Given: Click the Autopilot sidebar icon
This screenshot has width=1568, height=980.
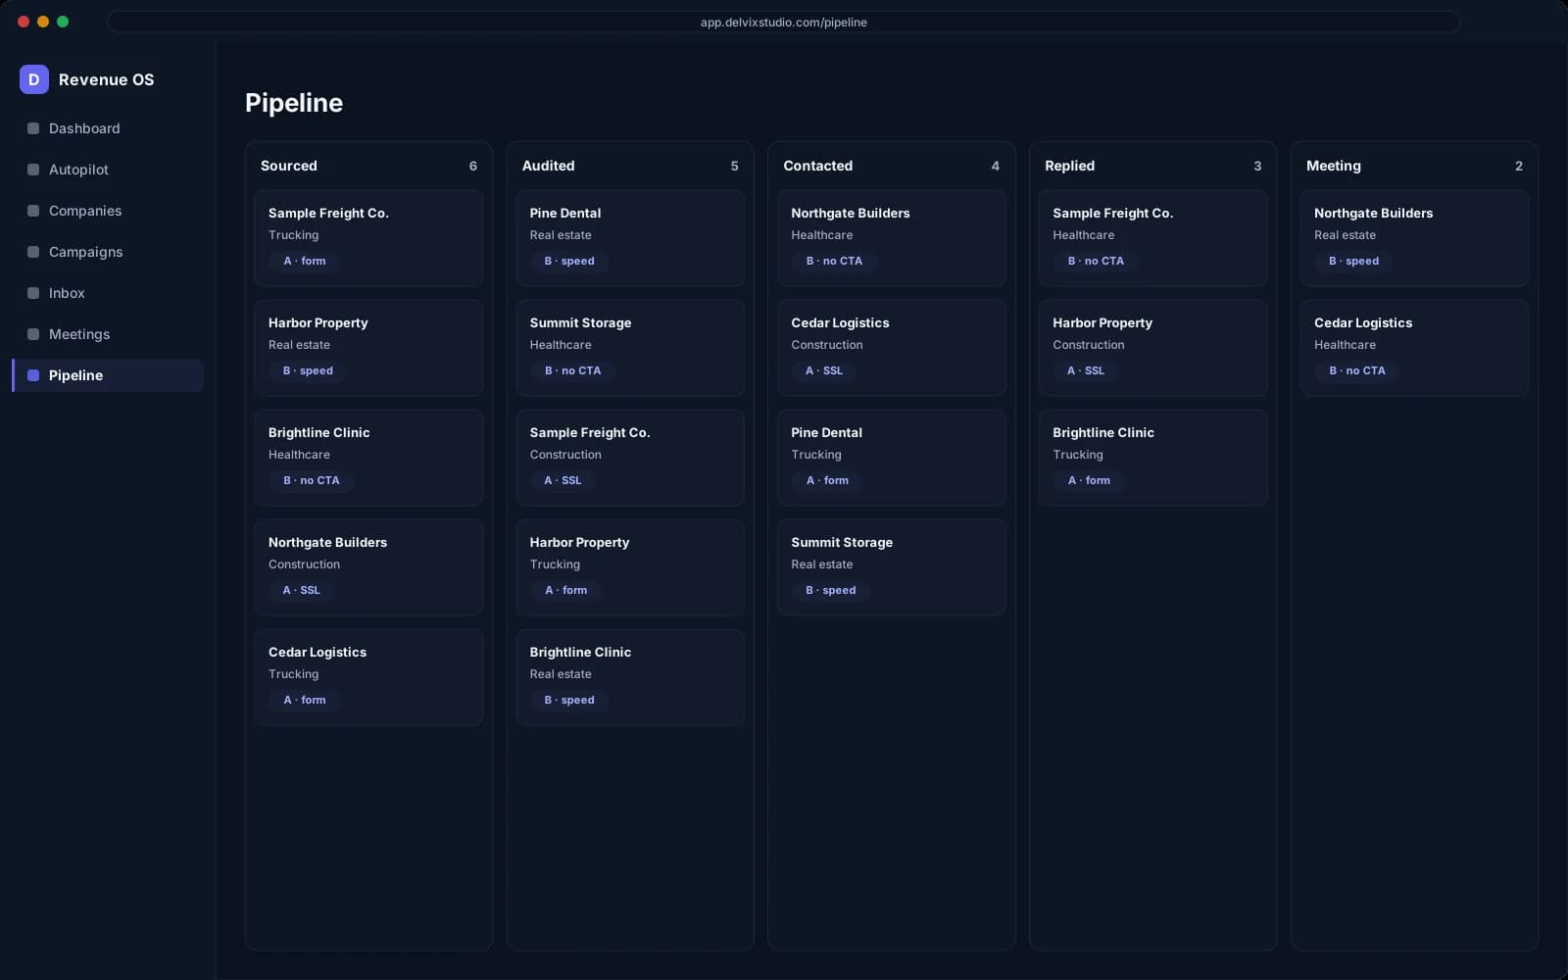Looking at the screenshot, I should [x=33, y=170].
